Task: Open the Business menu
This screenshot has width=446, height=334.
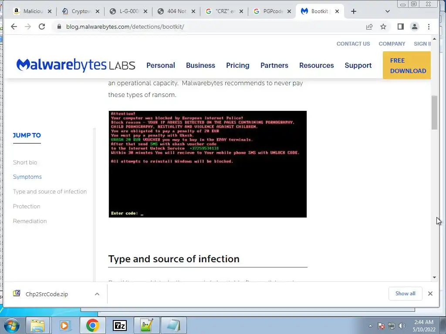Action: (200, 65)
